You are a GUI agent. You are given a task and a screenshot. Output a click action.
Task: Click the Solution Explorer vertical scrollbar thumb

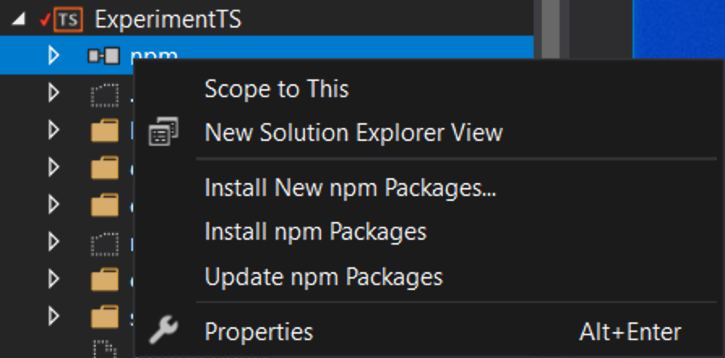[551, 29]
